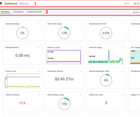Screen dimensions: 140x117
Task: Switch to the Metrics tab
Action: click(x=5, y=12)
